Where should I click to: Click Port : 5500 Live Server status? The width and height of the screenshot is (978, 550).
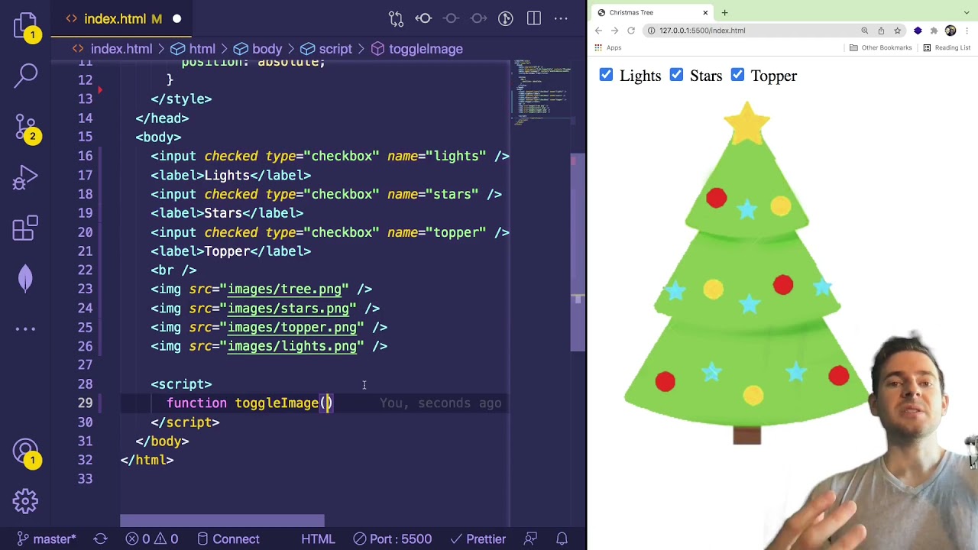[x=393, y=539]
